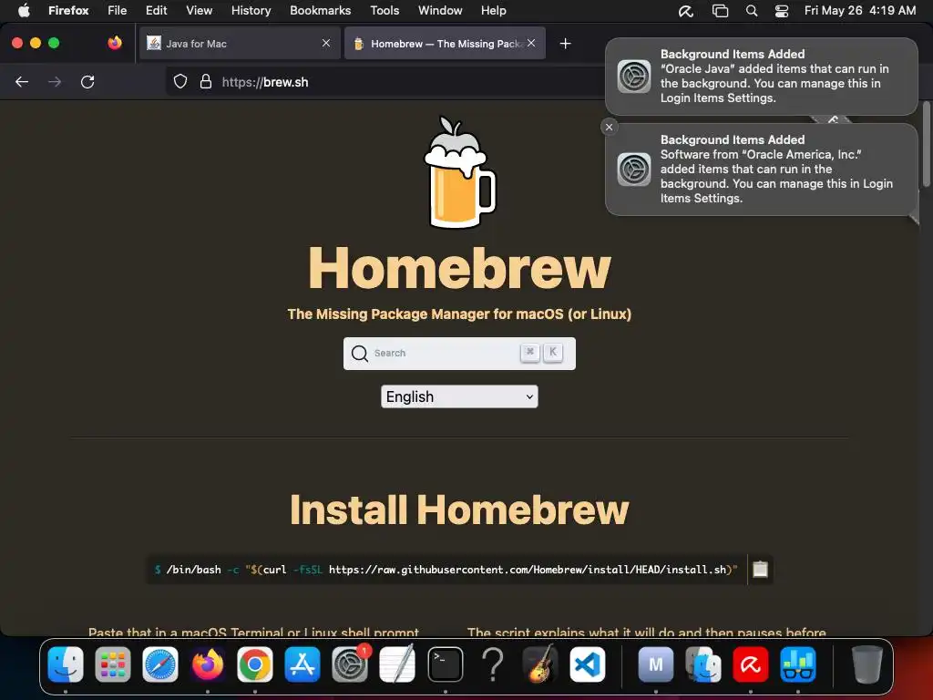Open Control Center in menu bar
The image size is (933, 700).
781,11
